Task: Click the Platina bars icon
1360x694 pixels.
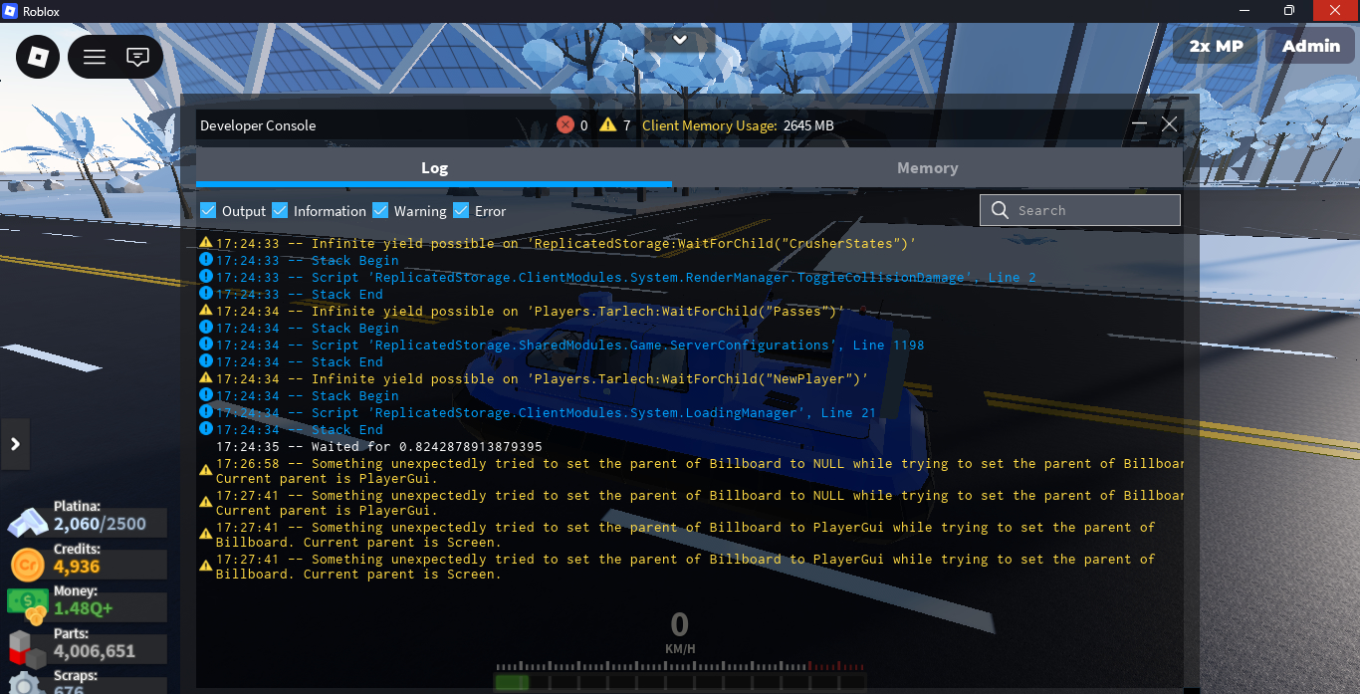Action: [27, 522]
